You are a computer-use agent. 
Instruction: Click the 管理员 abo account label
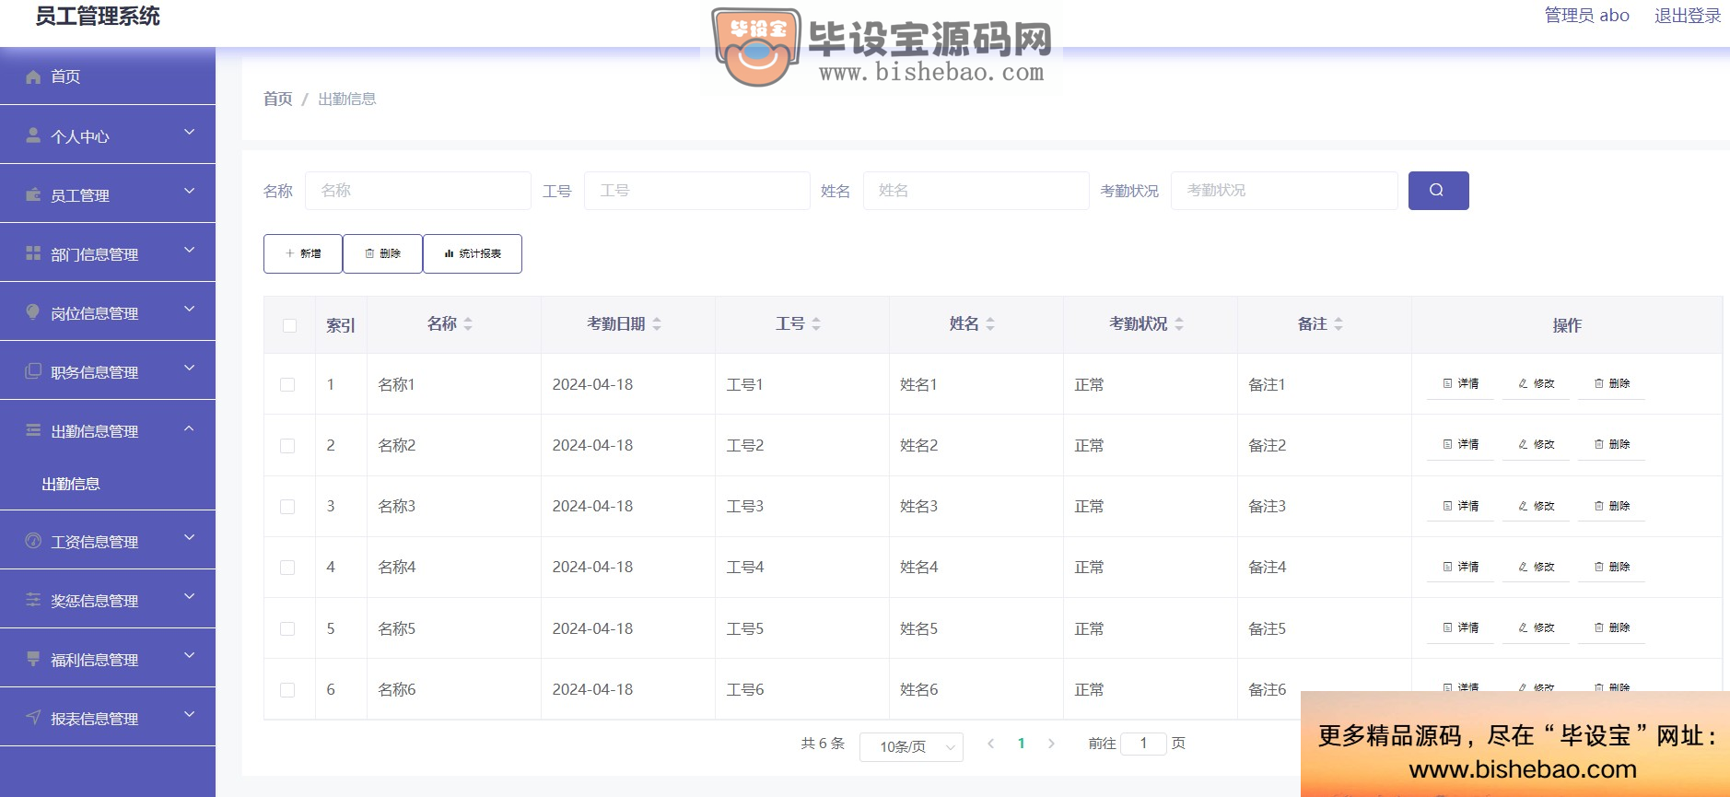1587,16
